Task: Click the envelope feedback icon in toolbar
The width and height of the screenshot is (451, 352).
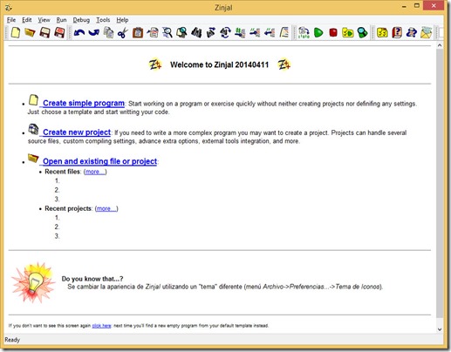Action: click(426, 32)
